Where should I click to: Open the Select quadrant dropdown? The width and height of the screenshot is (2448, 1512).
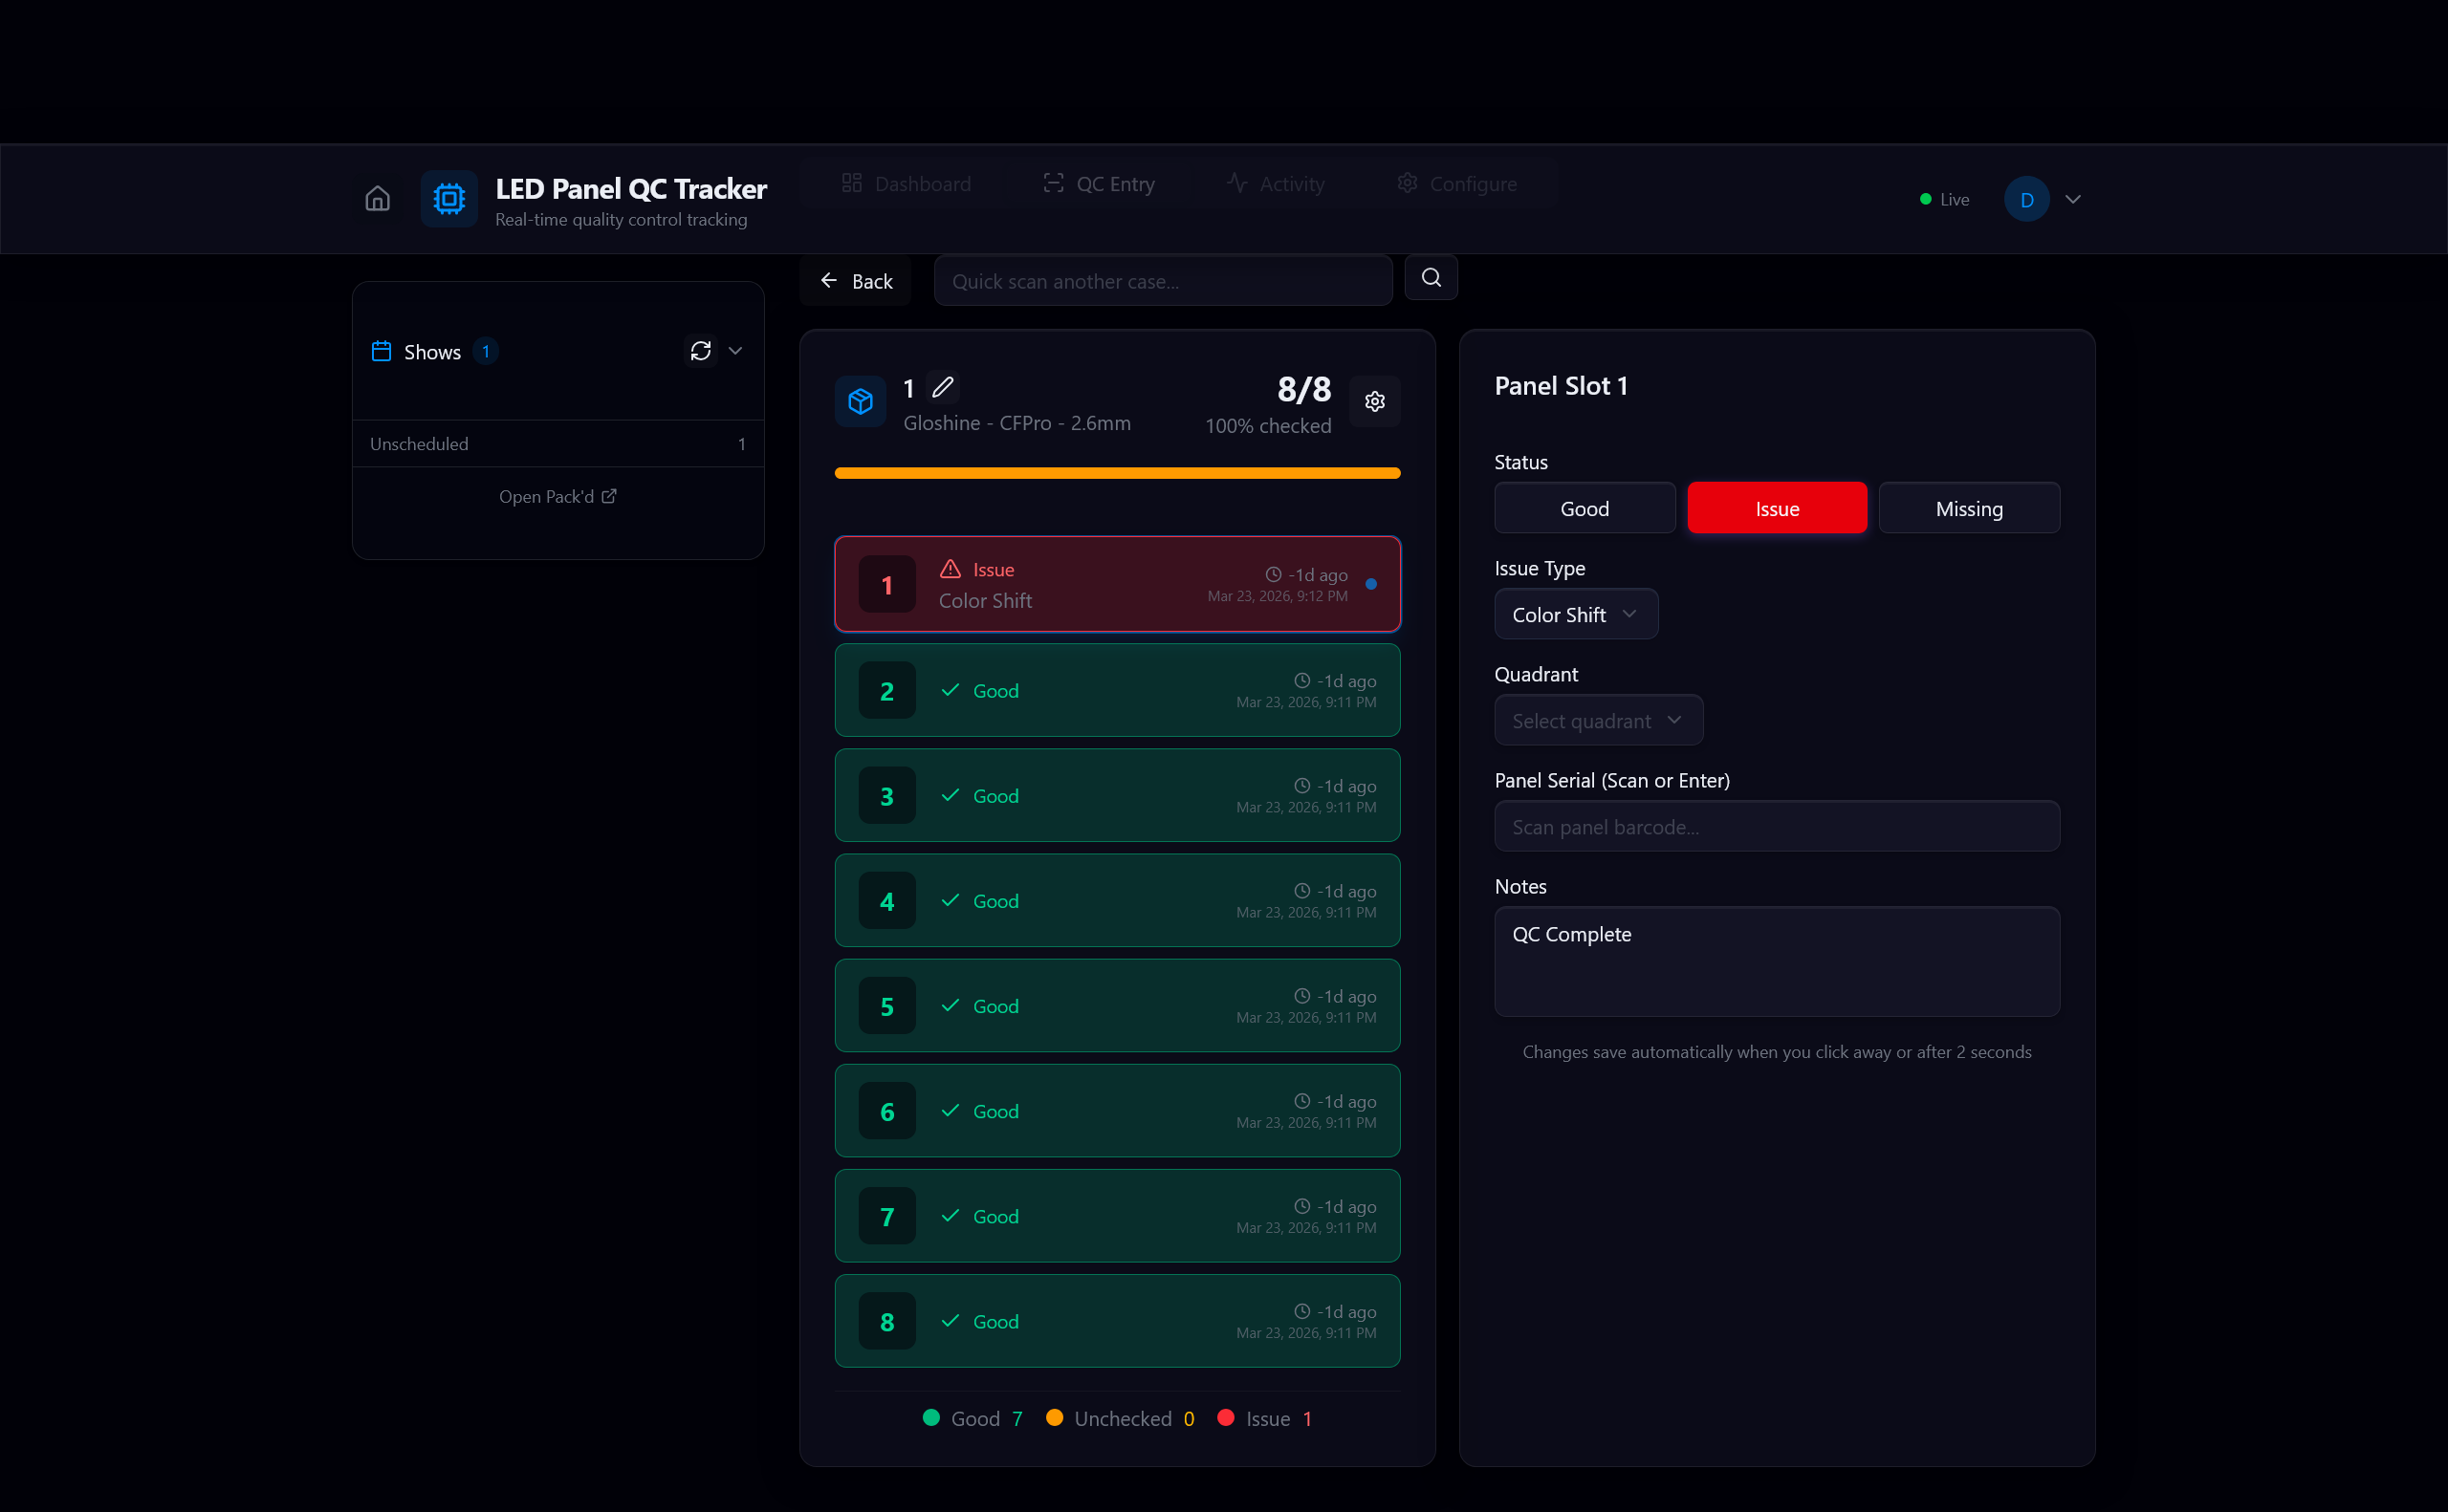1598,719
